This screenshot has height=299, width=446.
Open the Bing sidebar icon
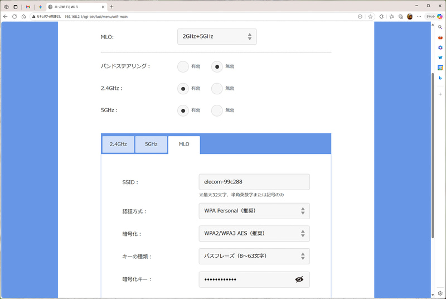coord(440,78)
